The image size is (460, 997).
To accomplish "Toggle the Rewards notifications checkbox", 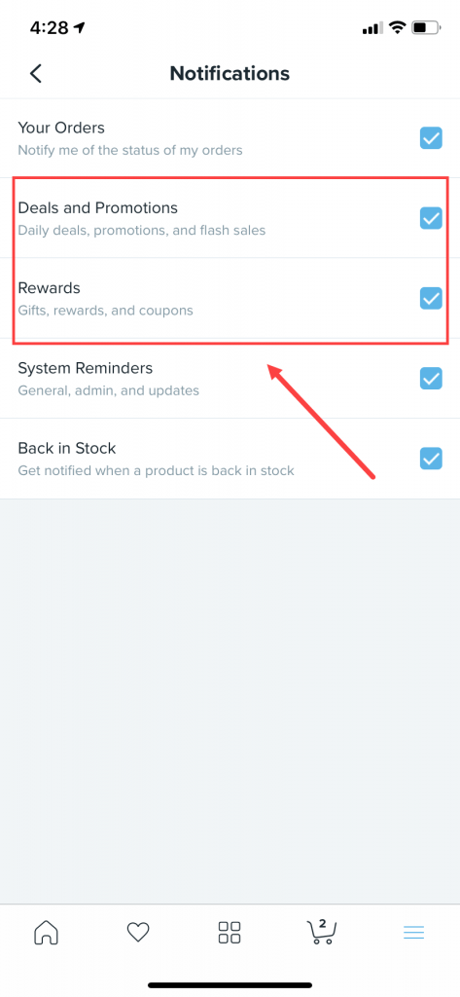I will tap(431, 298).
